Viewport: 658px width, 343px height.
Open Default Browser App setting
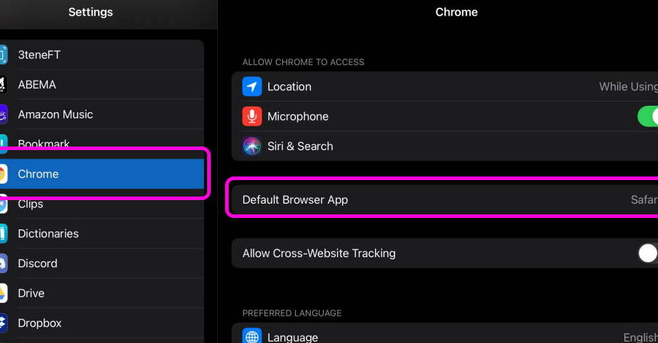click(x=445, y=200)
